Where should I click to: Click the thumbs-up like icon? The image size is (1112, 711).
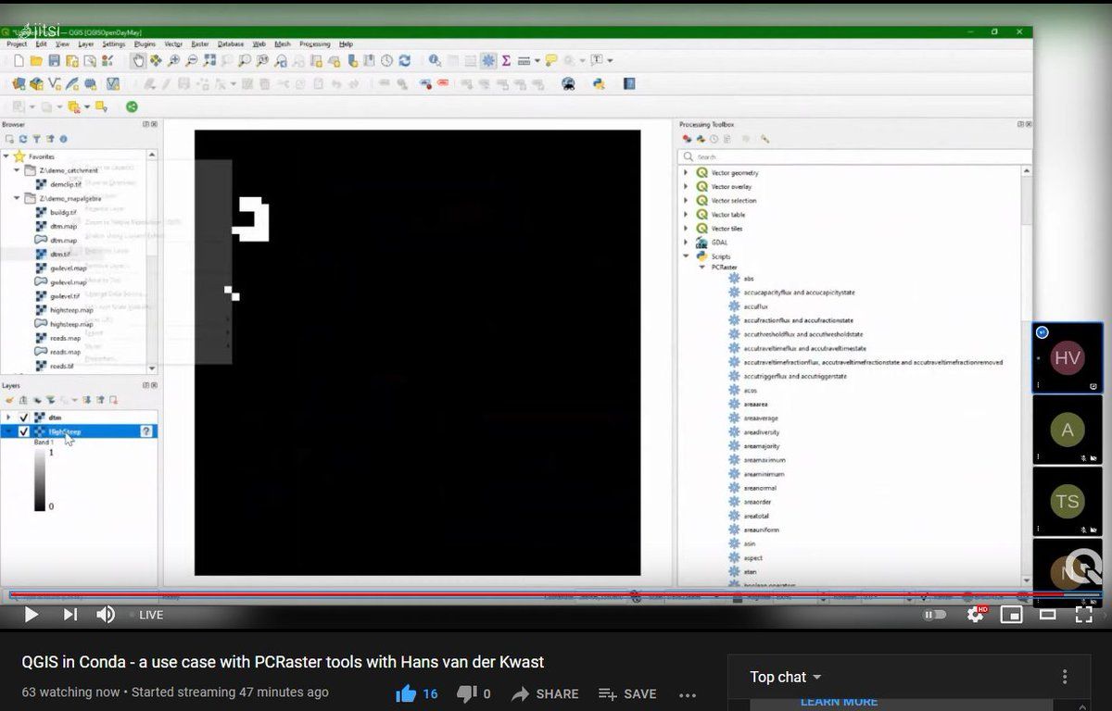[x=406, y=693]
